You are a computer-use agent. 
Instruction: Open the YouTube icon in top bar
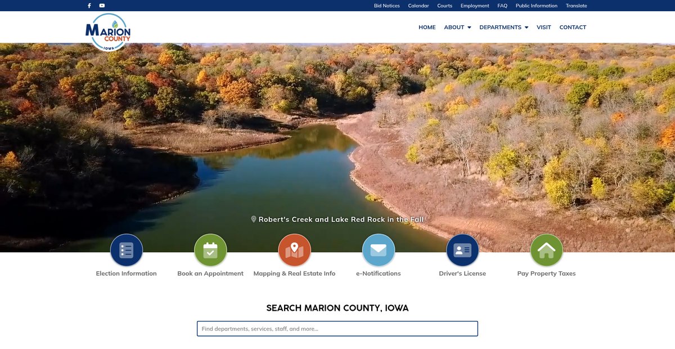pos(102,6)
